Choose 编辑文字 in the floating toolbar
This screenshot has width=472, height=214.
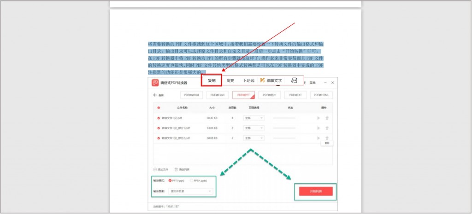[274, 81]
